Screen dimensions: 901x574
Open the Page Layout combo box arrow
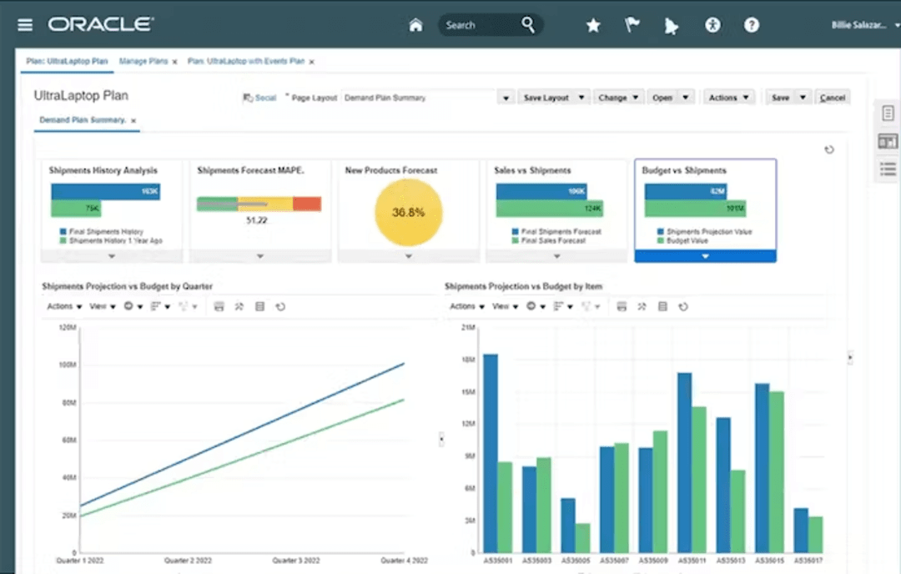tap(506, 98)
